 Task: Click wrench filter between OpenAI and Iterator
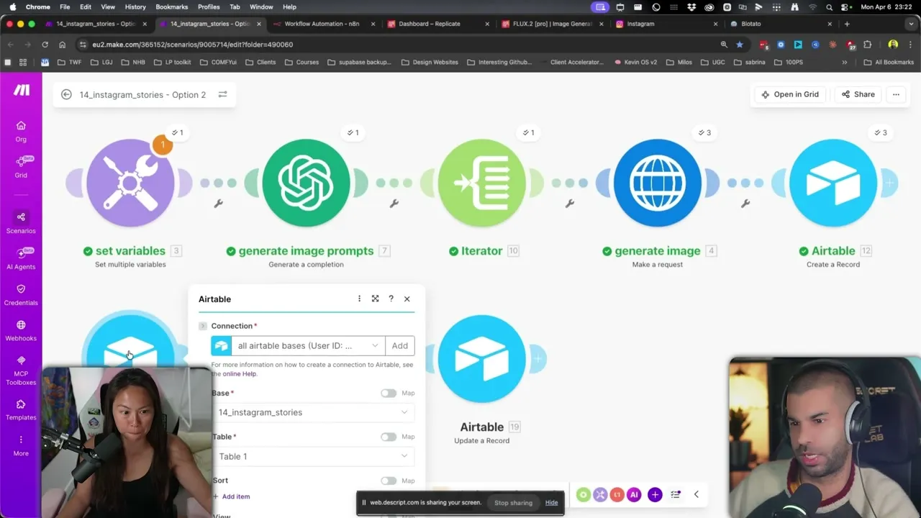pyautogui.click(x=394, y=204)
